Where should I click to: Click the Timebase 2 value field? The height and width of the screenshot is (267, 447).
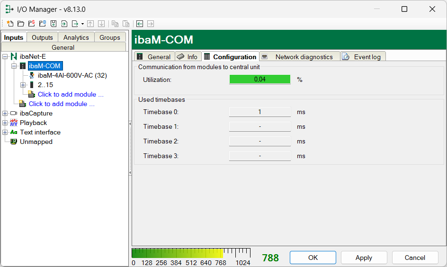(260, 142)
